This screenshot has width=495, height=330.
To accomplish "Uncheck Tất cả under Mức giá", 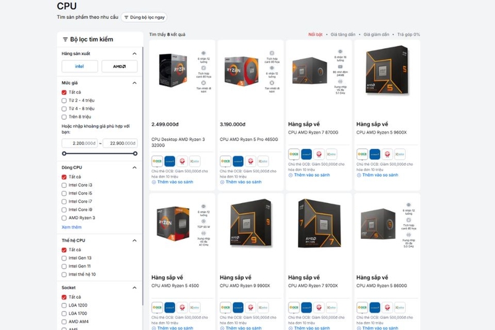I will [x=64, y=92].
